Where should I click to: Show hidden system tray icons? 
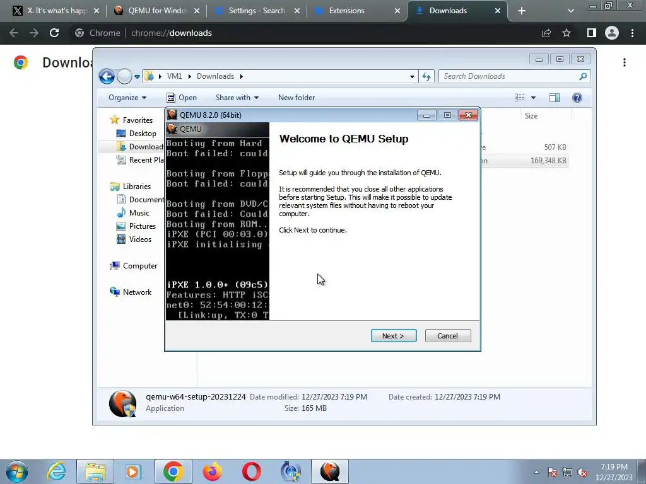coord(536,472)
